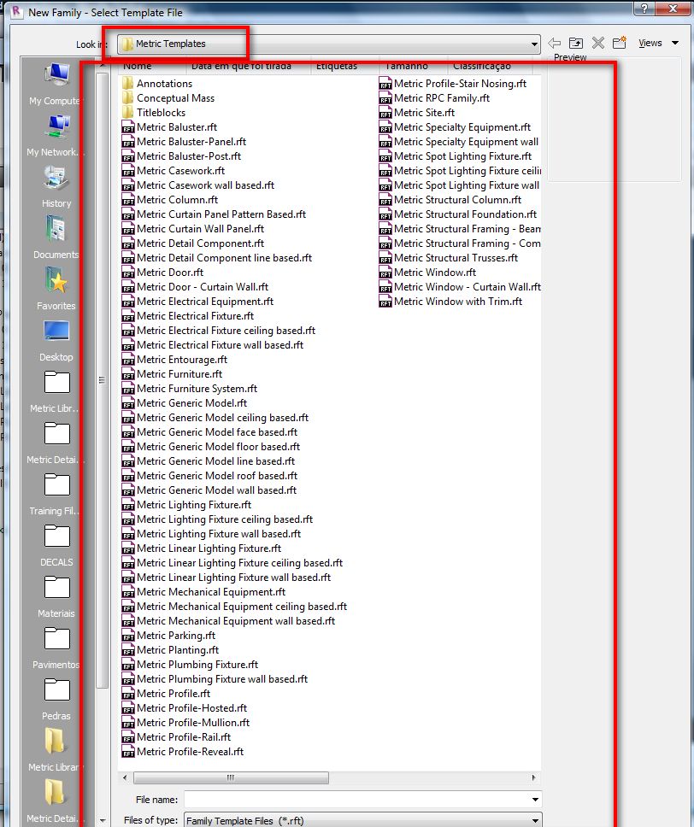Select Metric Casework wall based.rft
The image size is (694, 827).
198,185
